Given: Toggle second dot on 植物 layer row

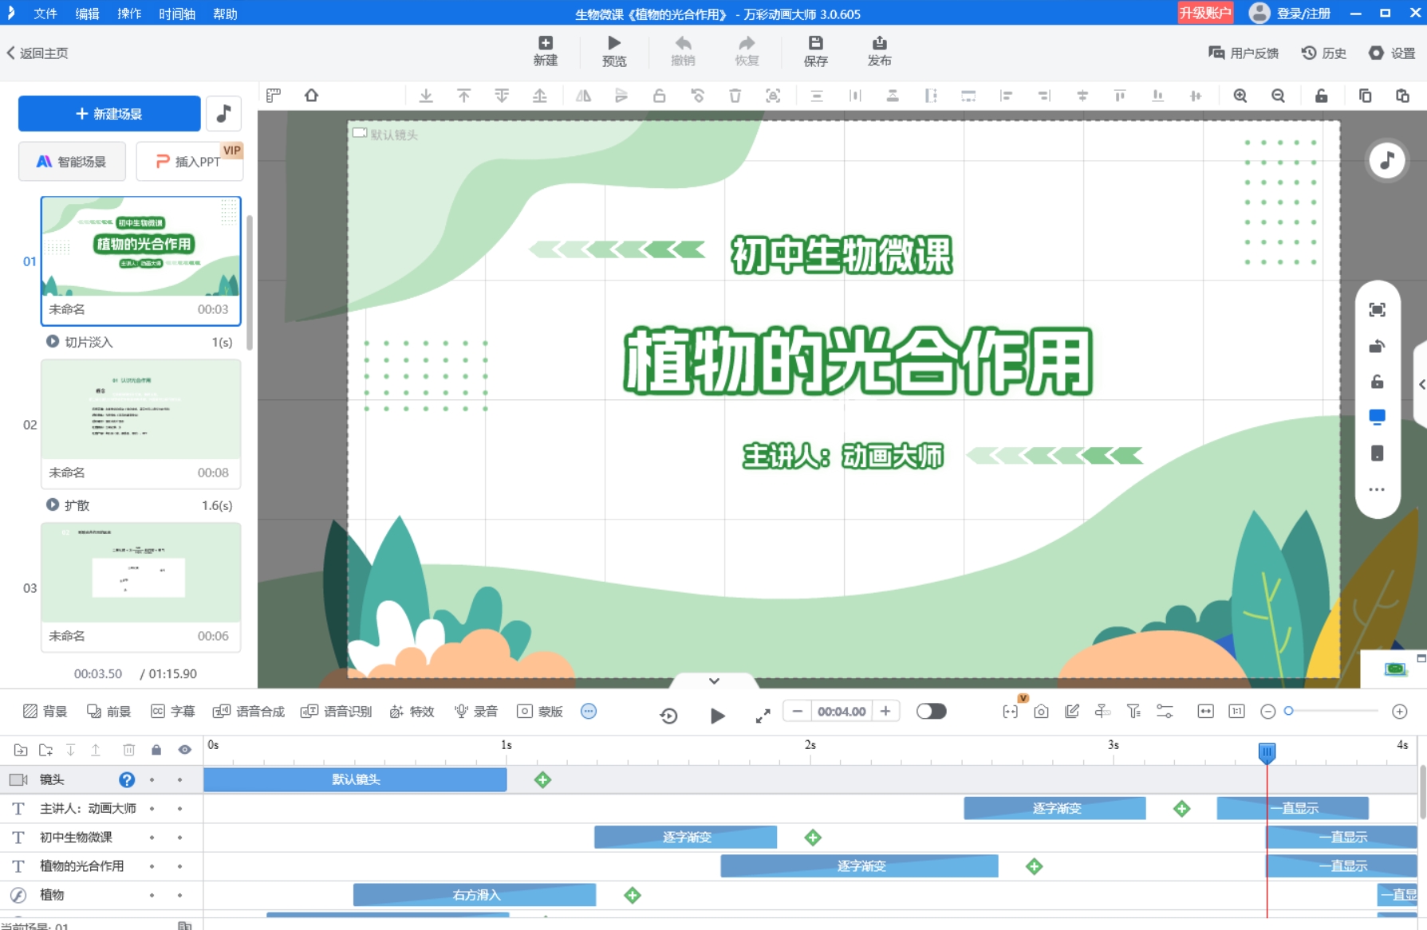Looking at the screenshot, I should (180, 895).
